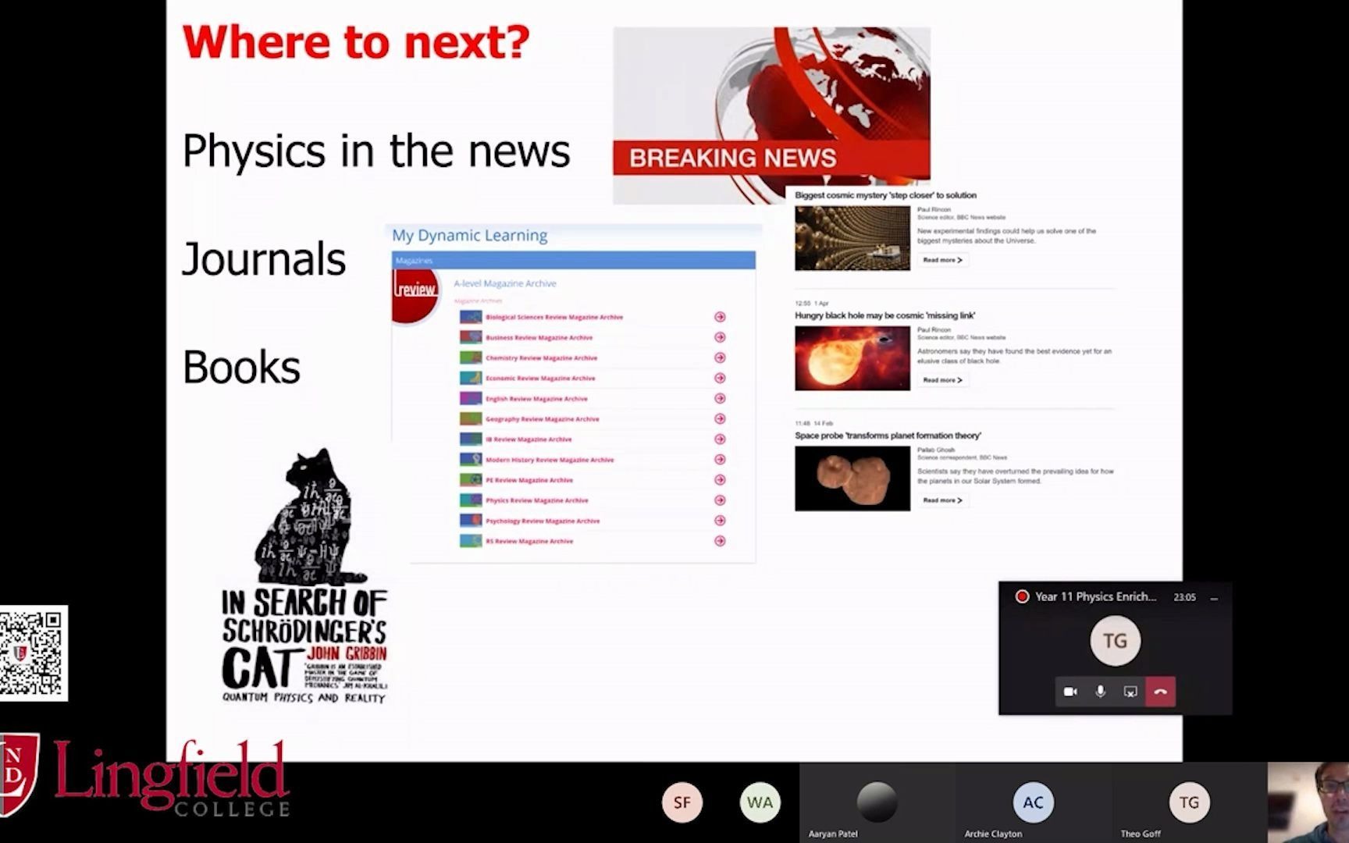This screenshot has width=1349, height=843.
Task: Click the BBC Breaking News image
Action: 771,116
